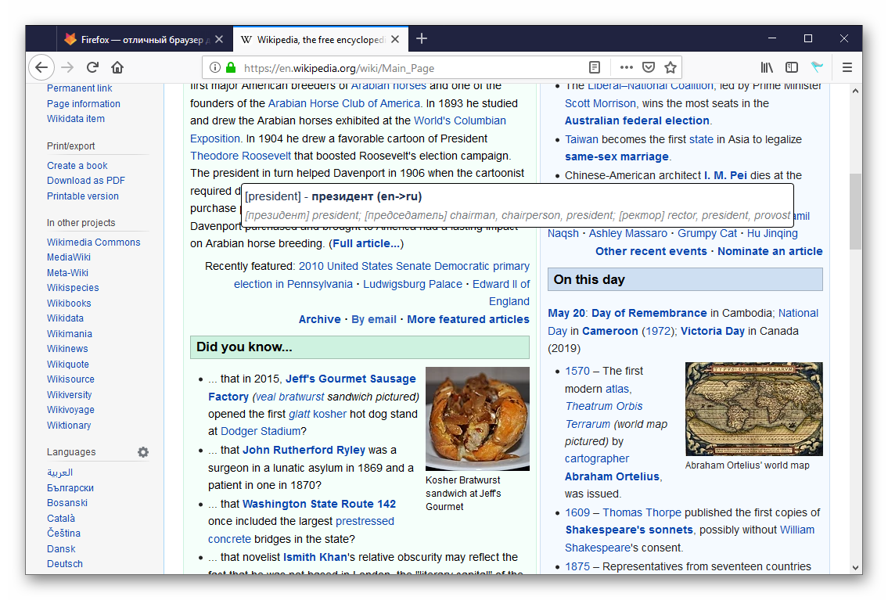
Task: Open the Download as PDF link
Action: 86,181
